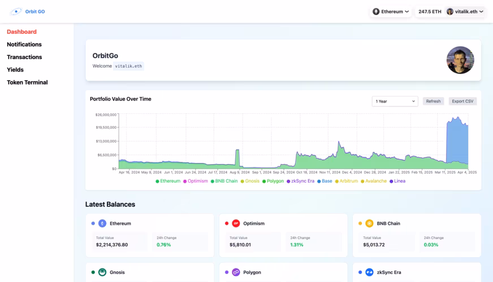
Task: Toggle Arbitrum series in chart legend
Action: (347, 181)
